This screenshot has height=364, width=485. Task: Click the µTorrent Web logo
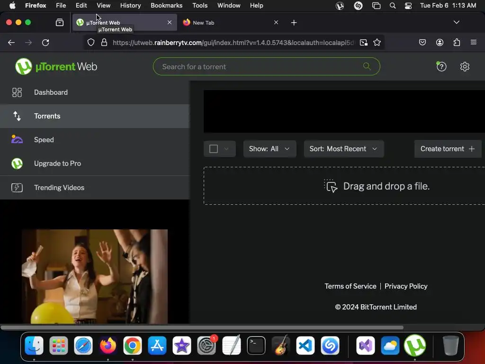point(56,66)
